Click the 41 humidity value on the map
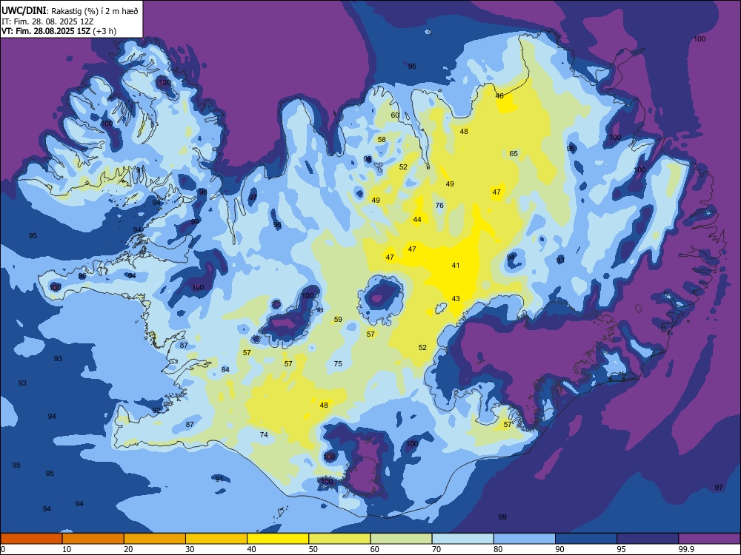Image resolution: width=741 pixels, height=555 pixels. 456,265
